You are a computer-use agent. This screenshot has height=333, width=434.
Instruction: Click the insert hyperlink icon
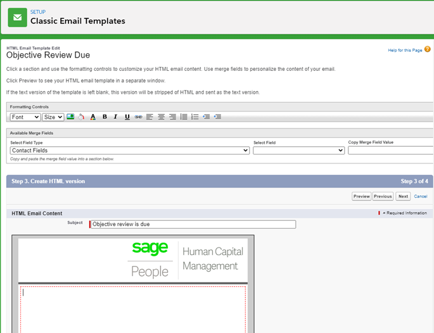[x=138, y=117]
